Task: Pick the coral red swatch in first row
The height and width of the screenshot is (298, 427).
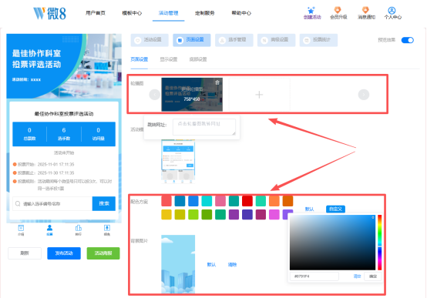Action: [166, 201]
